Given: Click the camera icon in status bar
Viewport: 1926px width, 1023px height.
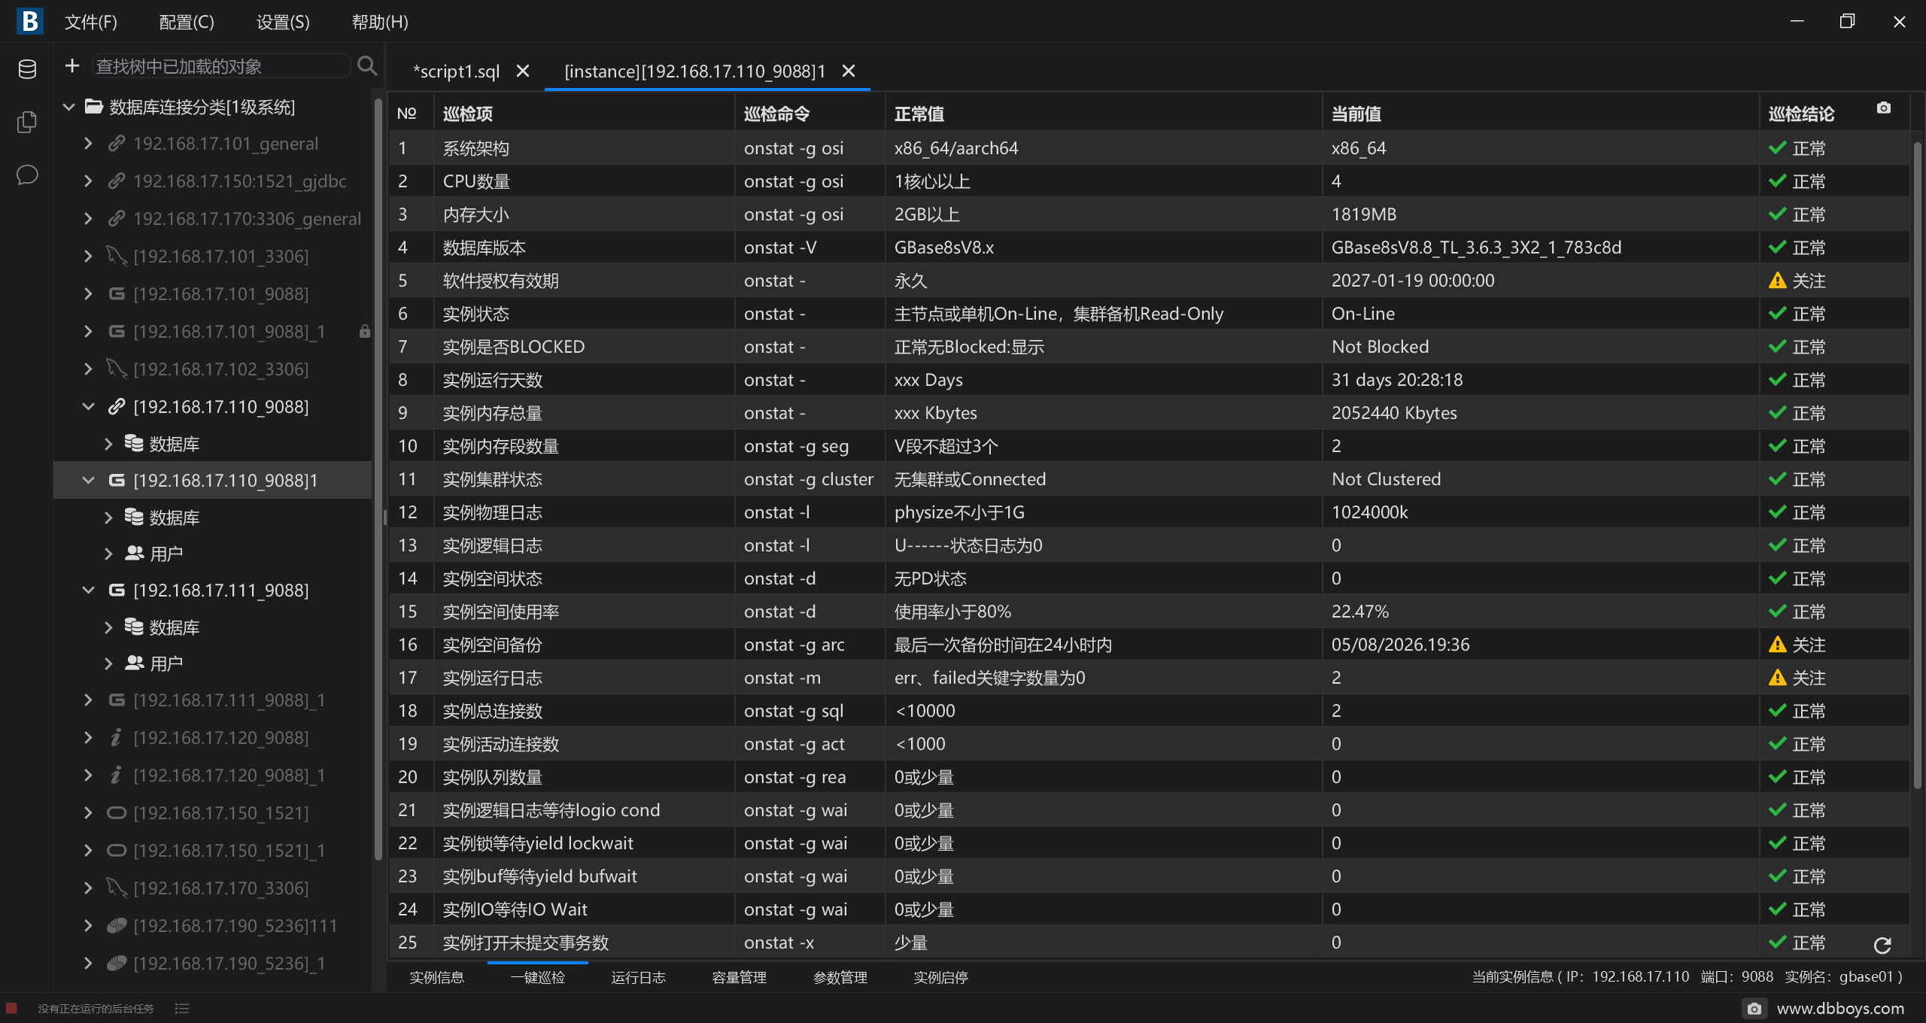Looking at the screenshot, I should 1754,1009.
